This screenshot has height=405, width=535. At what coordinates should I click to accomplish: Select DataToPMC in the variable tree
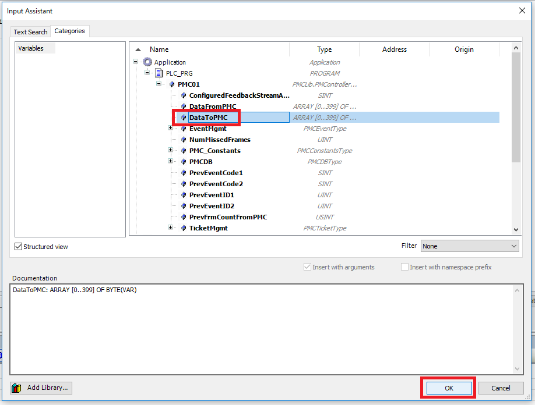[208, 117]
